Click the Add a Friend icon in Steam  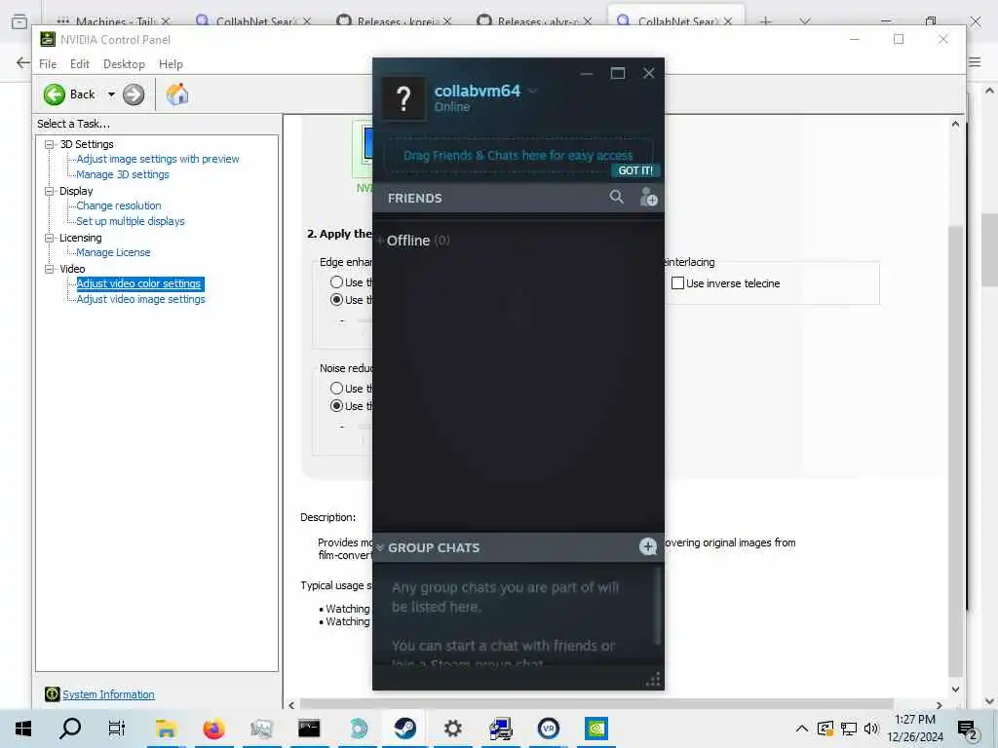[x=648, y=197]
